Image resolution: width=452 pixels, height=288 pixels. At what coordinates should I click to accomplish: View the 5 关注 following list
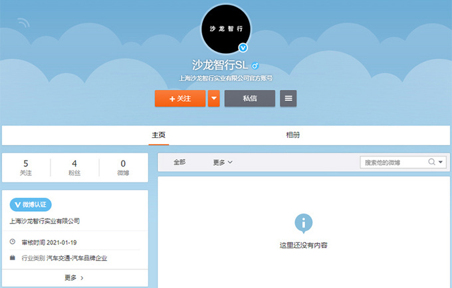coord(26,167)
